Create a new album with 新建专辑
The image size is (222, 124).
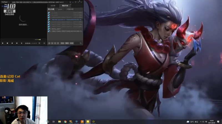click(x=70, y=9)
